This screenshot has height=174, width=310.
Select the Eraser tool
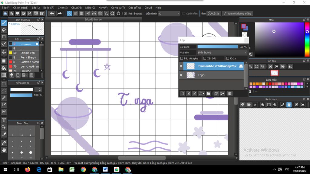4,30
